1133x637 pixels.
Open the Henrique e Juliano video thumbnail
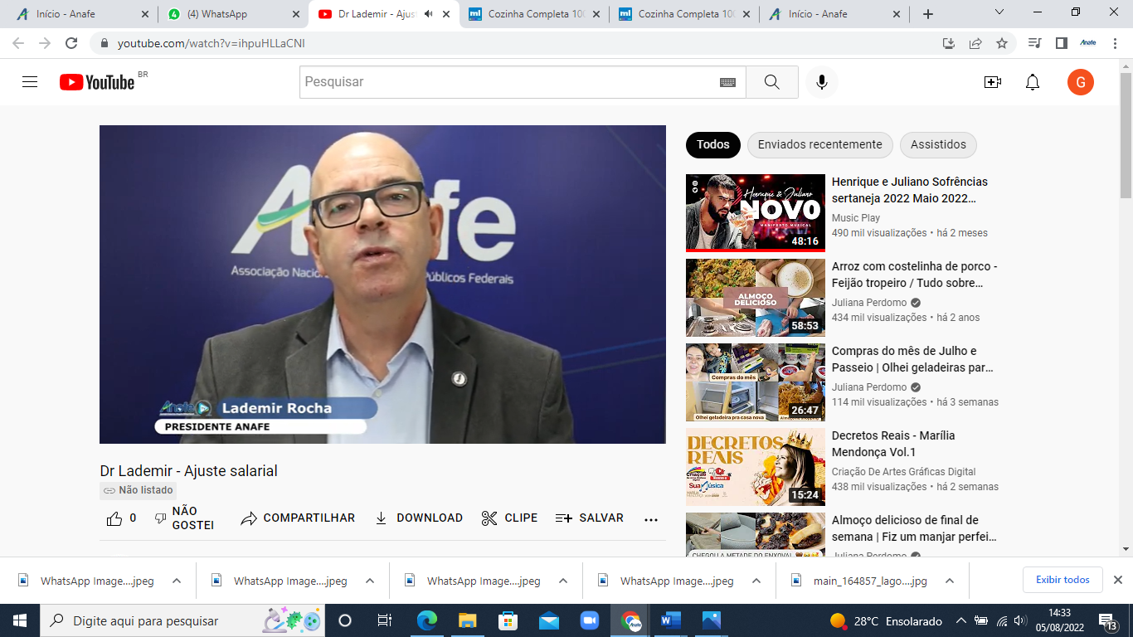click(755, 212)
